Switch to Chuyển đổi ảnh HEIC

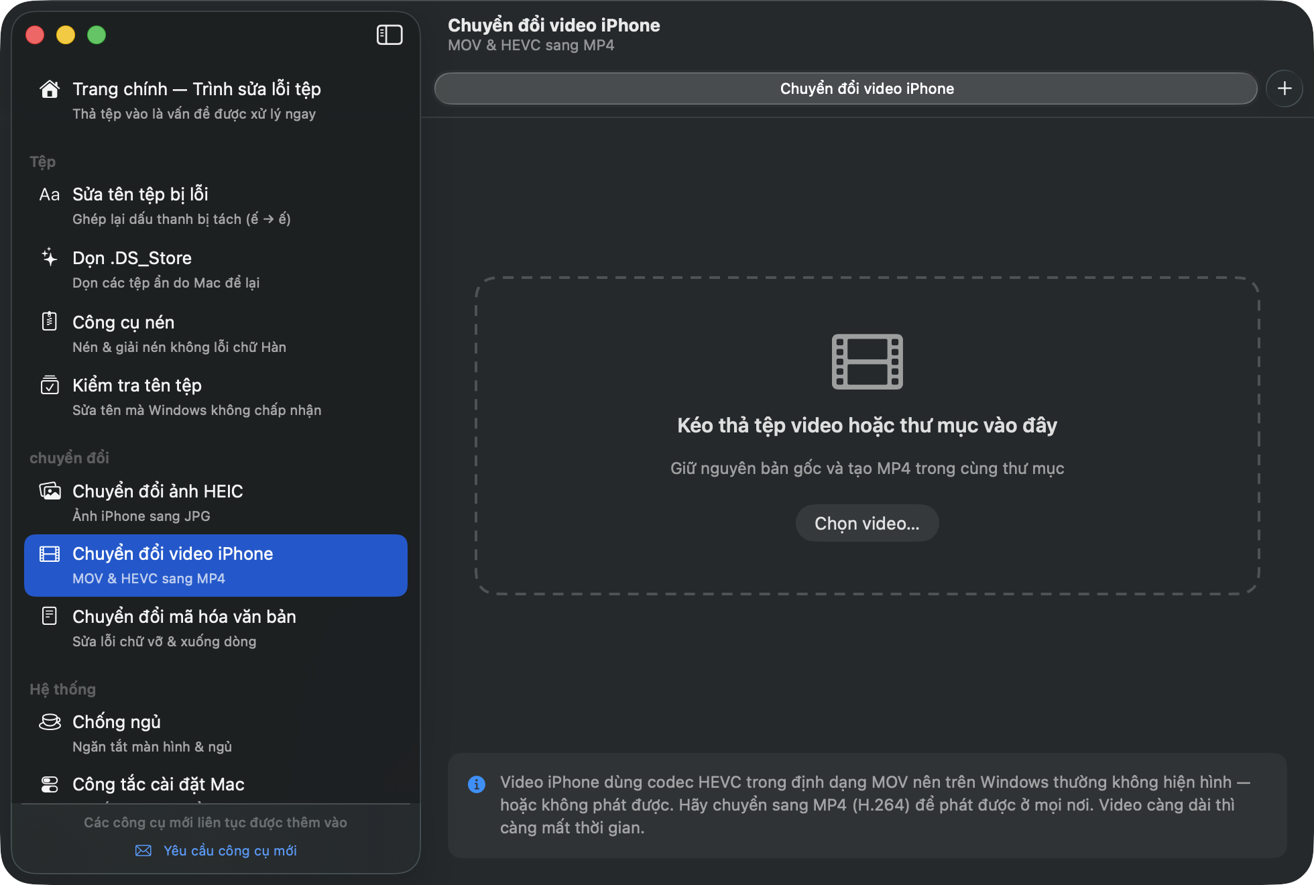pos(216,502)
